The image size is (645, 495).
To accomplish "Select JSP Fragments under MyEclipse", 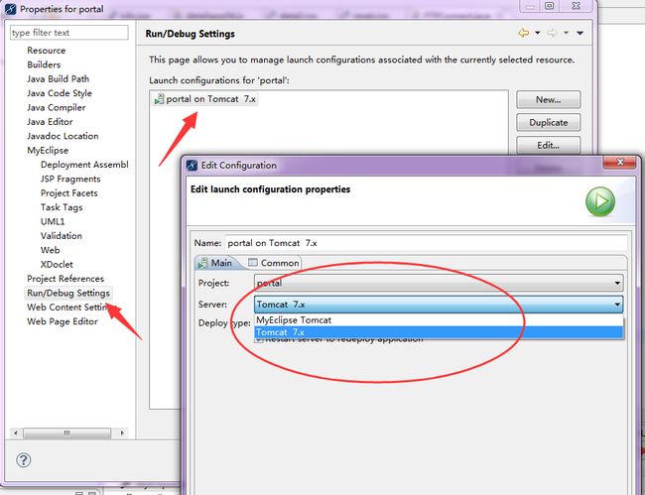I will [70, 179].
